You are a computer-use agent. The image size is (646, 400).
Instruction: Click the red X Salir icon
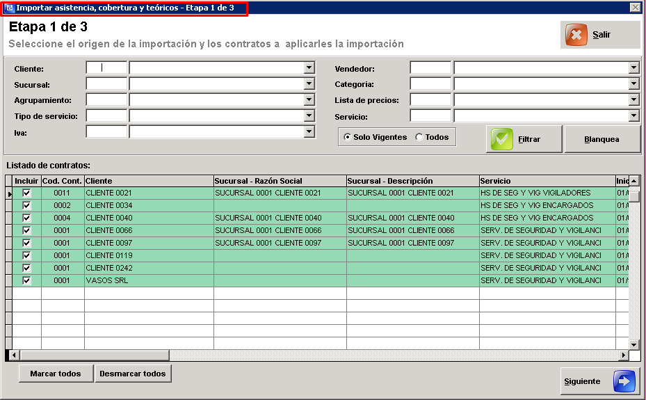click(x=576, y=35)
